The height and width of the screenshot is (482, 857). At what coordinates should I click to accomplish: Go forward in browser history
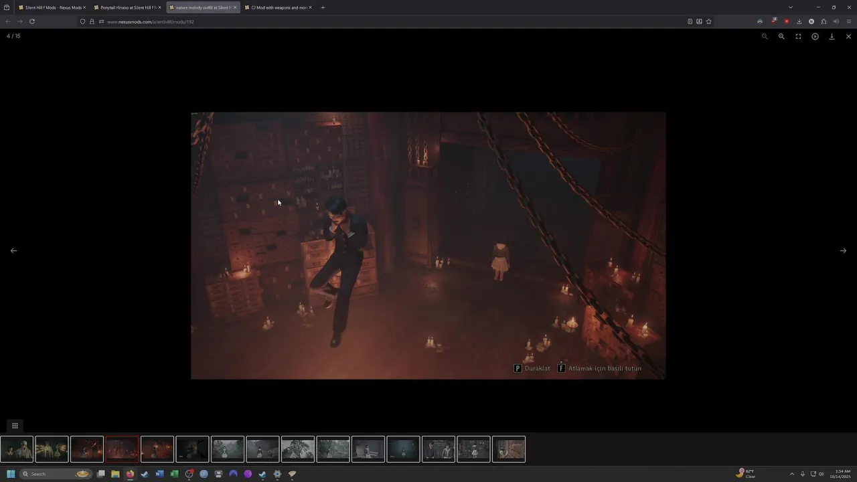pos(19,21)
